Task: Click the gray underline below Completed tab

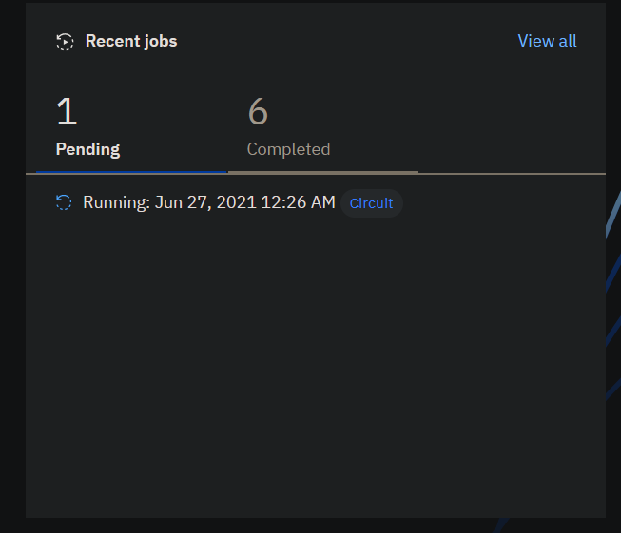Action: coord(323,172)
